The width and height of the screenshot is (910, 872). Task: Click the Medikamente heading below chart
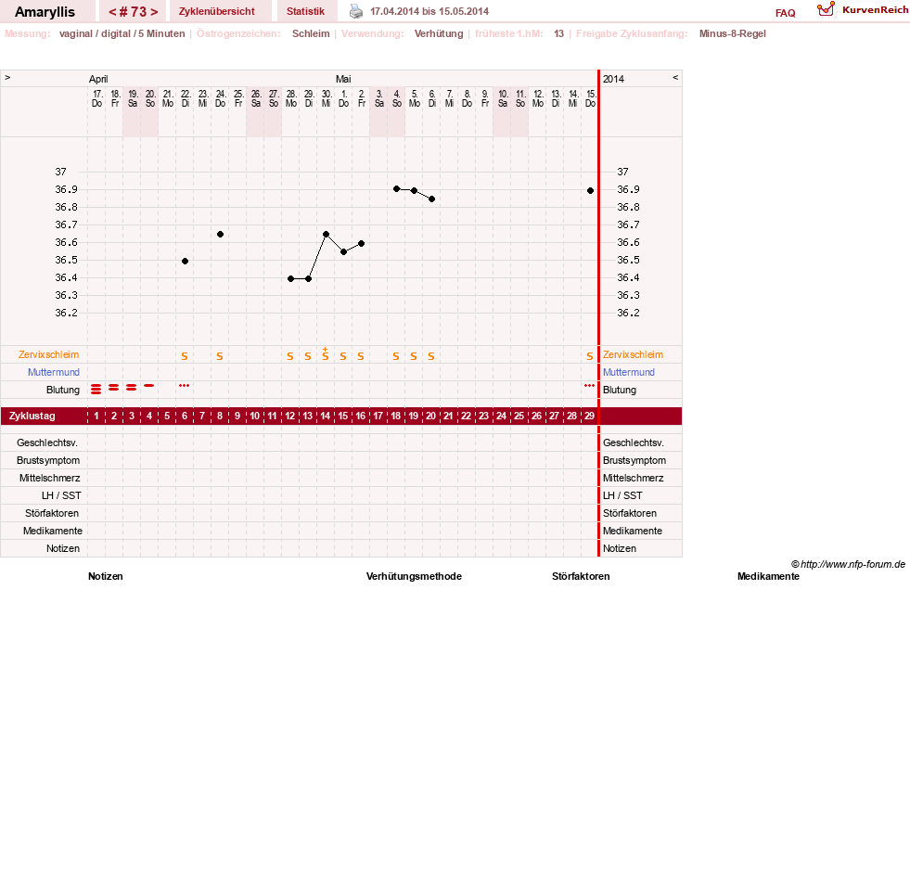pos(768,576)
